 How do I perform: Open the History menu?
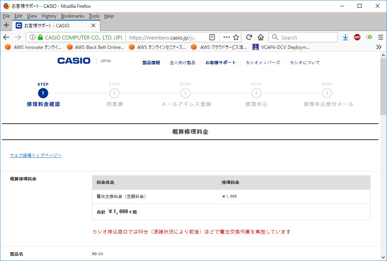click(x=49, y=16)
